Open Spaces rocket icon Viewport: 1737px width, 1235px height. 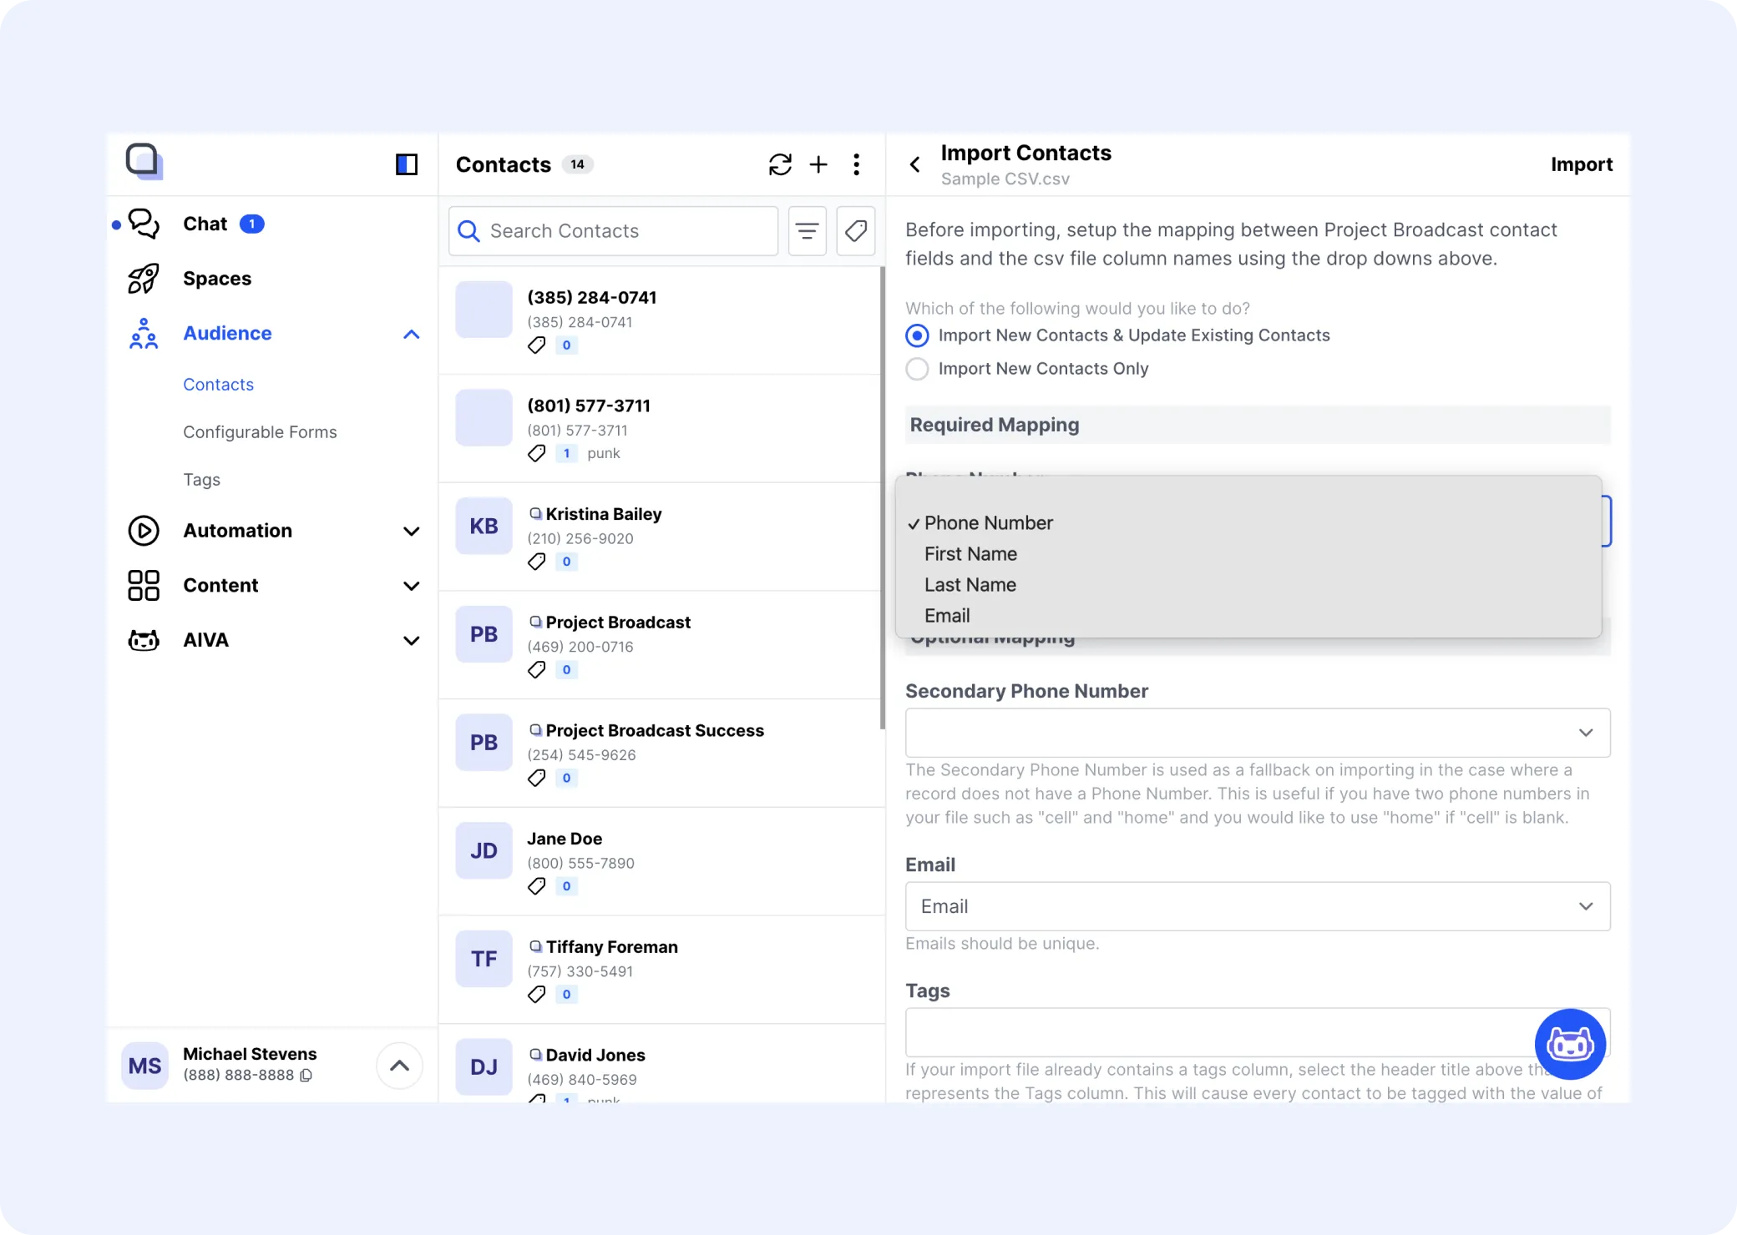(144, 279)
